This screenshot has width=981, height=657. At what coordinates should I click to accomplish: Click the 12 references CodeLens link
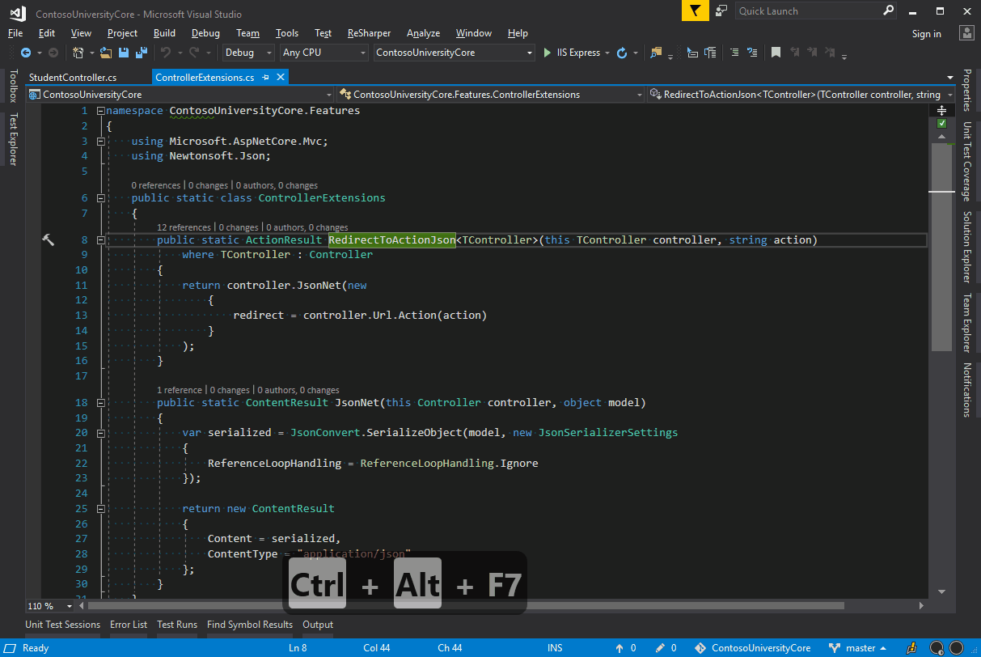184,227
